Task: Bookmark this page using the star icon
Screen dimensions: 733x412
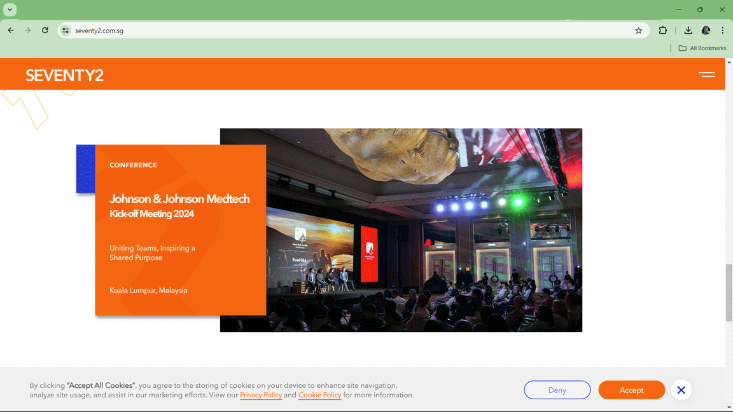Action: [638, 30]
